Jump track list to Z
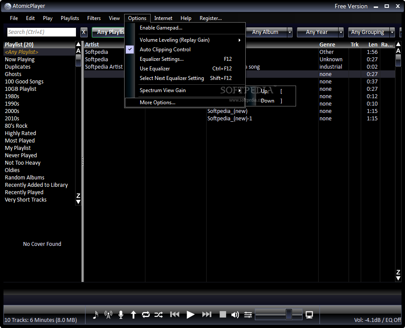 pyautogui.click(x=398, y=272)
